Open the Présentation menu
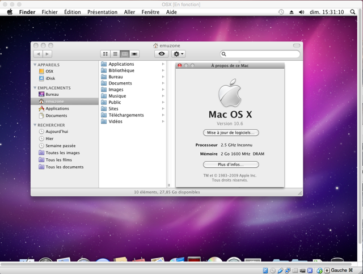 tap(102, 12)
